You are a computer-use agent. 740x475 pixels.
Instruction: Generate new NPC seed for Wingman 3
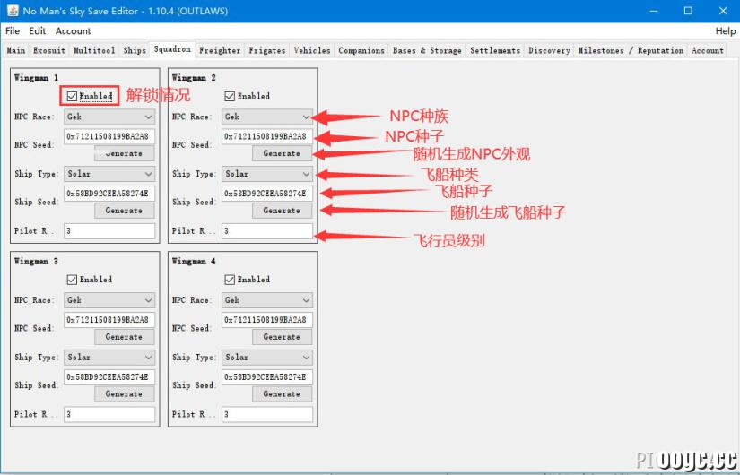[124, 337]
